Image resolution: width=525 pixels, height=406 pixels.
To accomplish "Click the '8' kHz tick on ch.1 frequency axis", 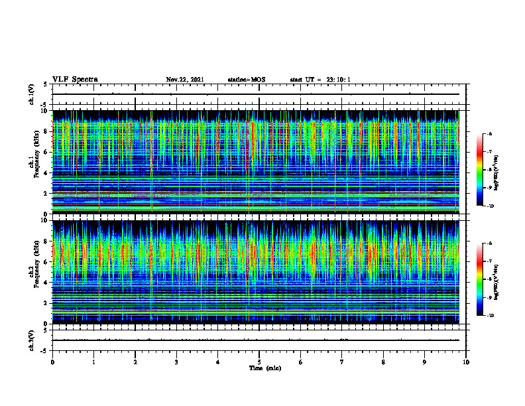I will (46, 131).
